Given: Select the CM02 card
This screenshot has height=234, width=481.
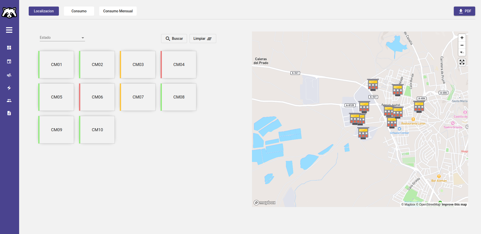Looking at the screenshot, I should tap(97, 64).
